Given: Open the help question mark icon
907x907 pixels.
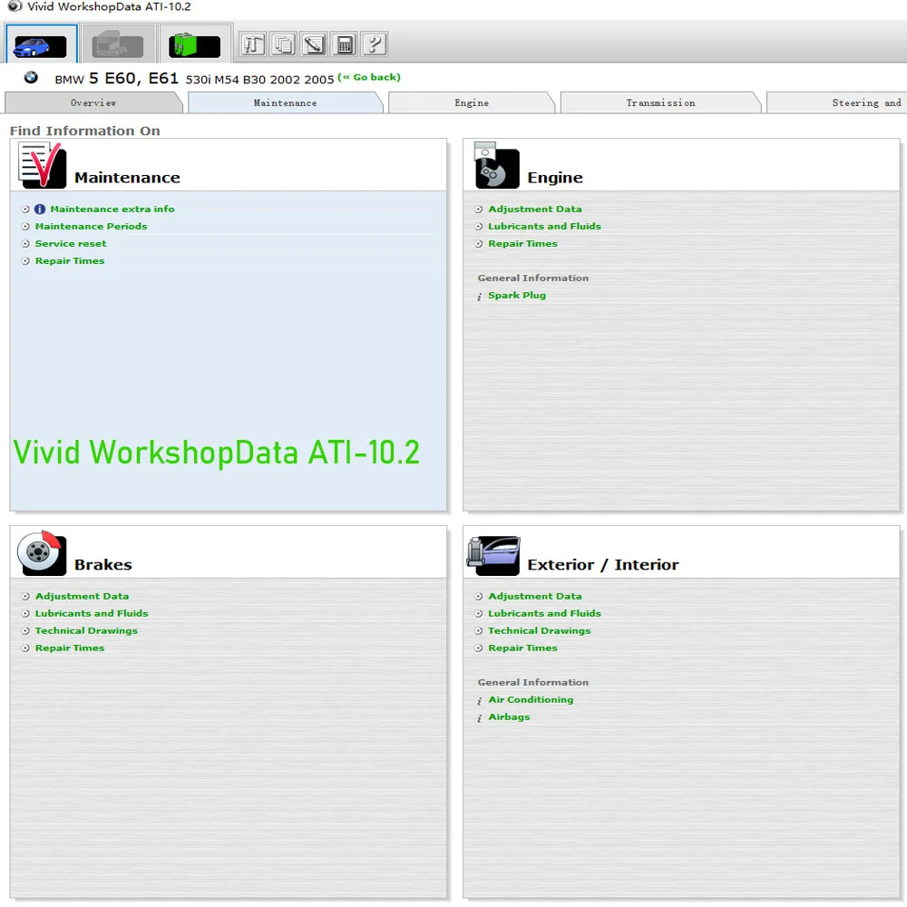Looking at the screenshot, I should tap(375, 44).
